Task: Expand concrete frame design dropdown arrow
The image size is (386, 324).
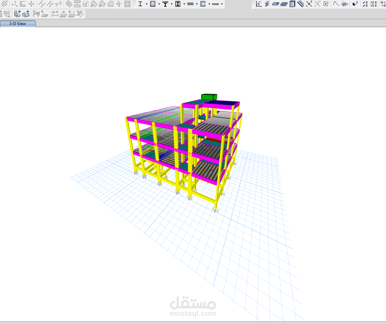Action: coord(159,4)
